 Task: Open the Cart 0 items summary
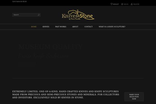tap(19, 2)
